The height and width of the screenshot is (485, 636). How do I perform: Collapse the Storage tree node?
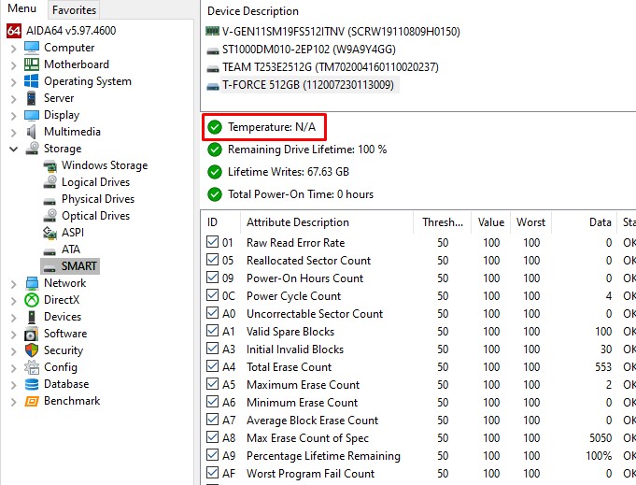click(13, 150)
